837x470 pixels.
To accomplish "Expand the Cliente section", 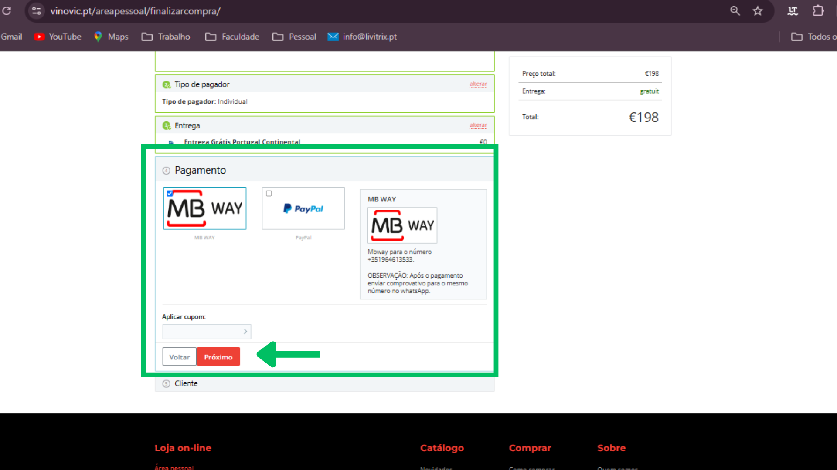I will pyautogui.click(x=186, y=383).
